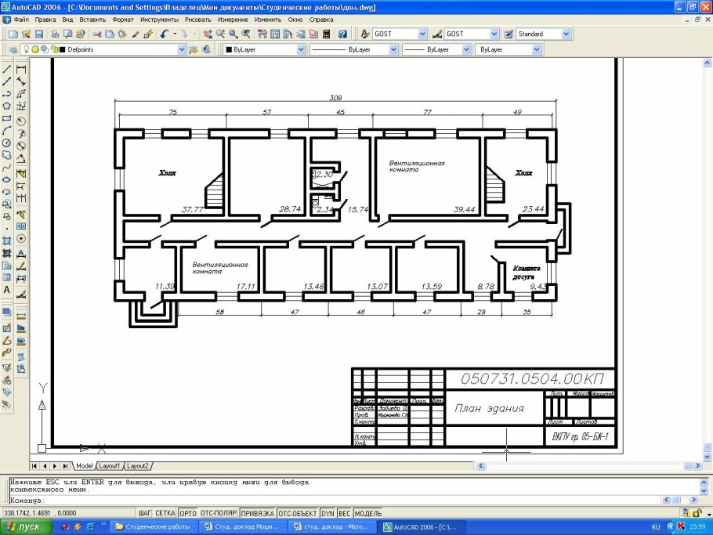Viewport: 713px width, 535px height.
Task: Select the Line draw tool
Action: 7,68
